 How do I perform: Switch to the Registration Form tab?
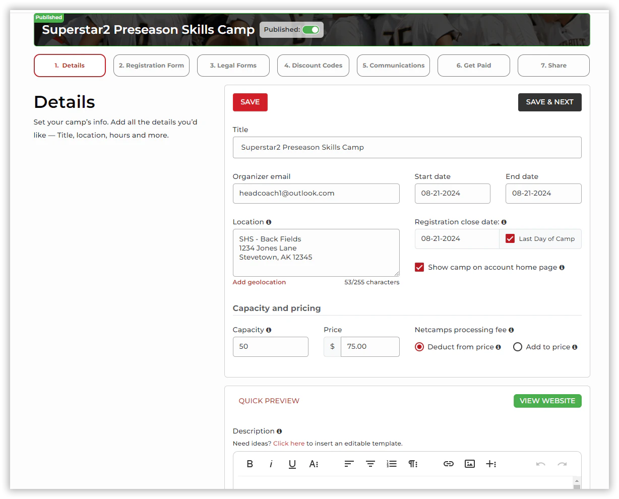point(151,66)
